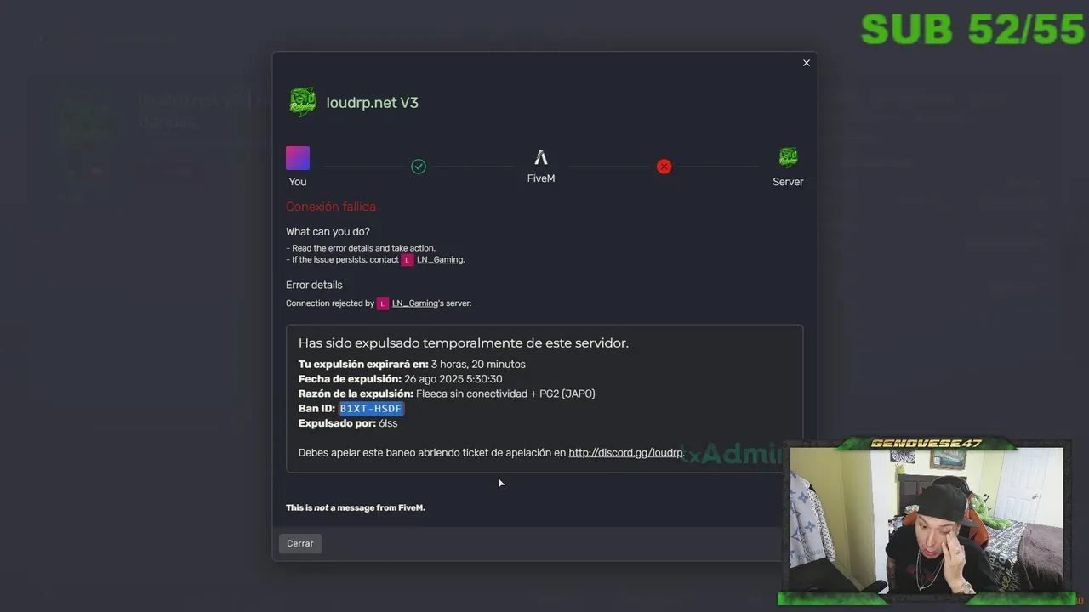Click the GENOVESE47 webcam banner
Viewport: 1089px width, 612px height.
point(926,443)
